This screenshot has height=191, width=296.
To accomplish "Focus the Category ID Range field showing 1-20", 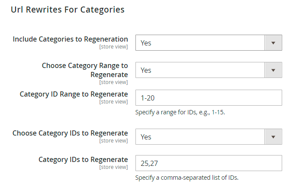I will coord(209,98).
